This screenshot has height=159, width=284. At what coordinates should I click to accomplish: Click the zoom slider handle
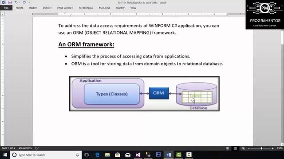pos(261,148)
